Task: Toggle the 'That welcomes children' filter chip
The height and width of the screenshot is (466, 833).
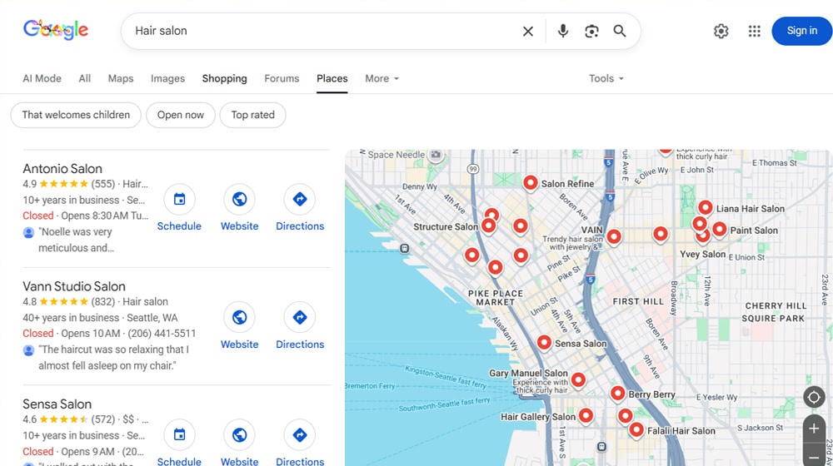Action: (x=76, y=115)
